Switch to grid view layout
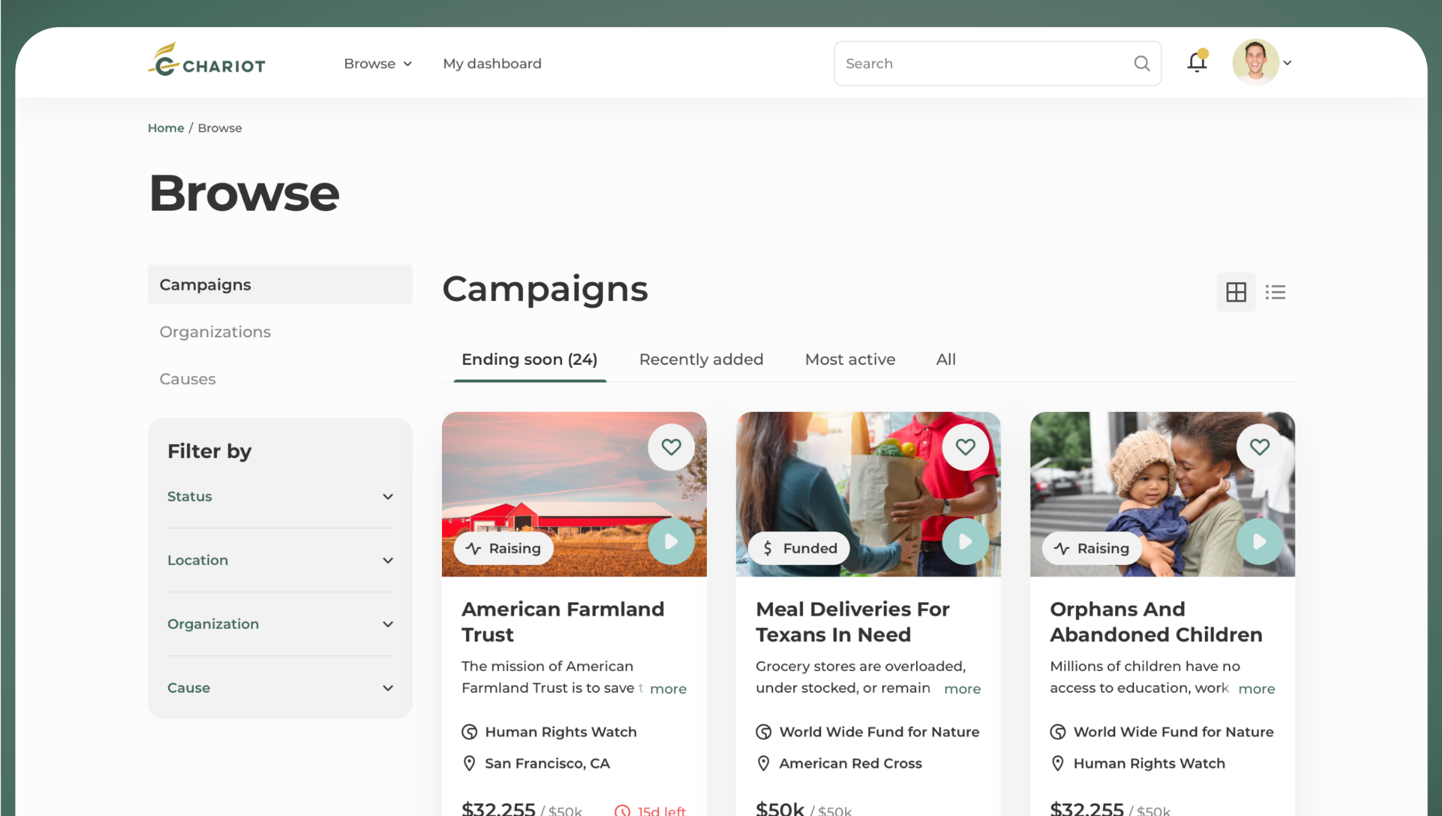The width and height of the screenshot is (1442, 816). point(1235,292)
